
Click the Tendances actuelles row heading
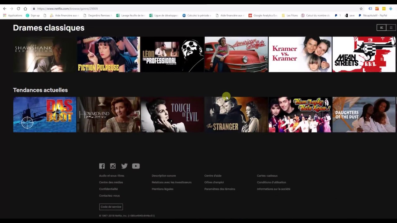point(40,90)
